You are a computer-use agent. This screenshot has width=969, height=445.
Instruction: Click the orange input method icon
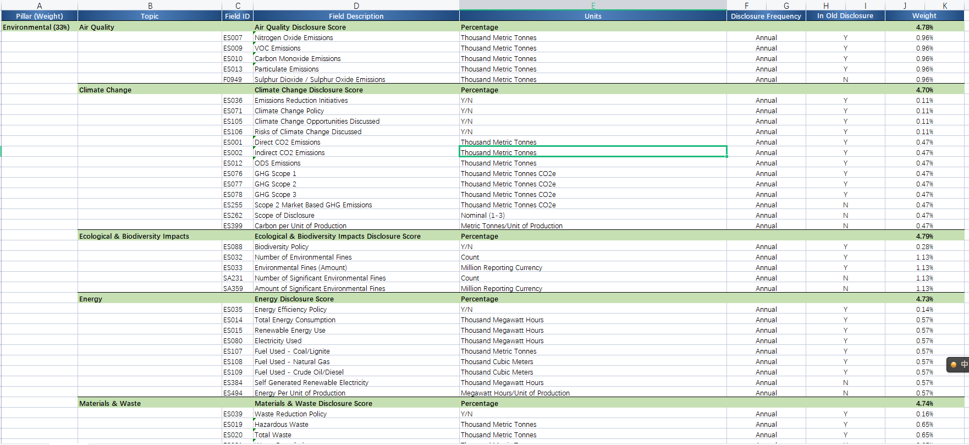954,365
